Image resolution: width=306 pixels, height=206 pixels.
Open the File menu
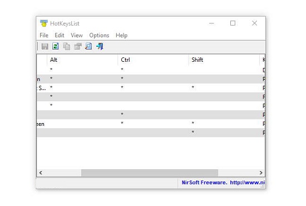44,35
